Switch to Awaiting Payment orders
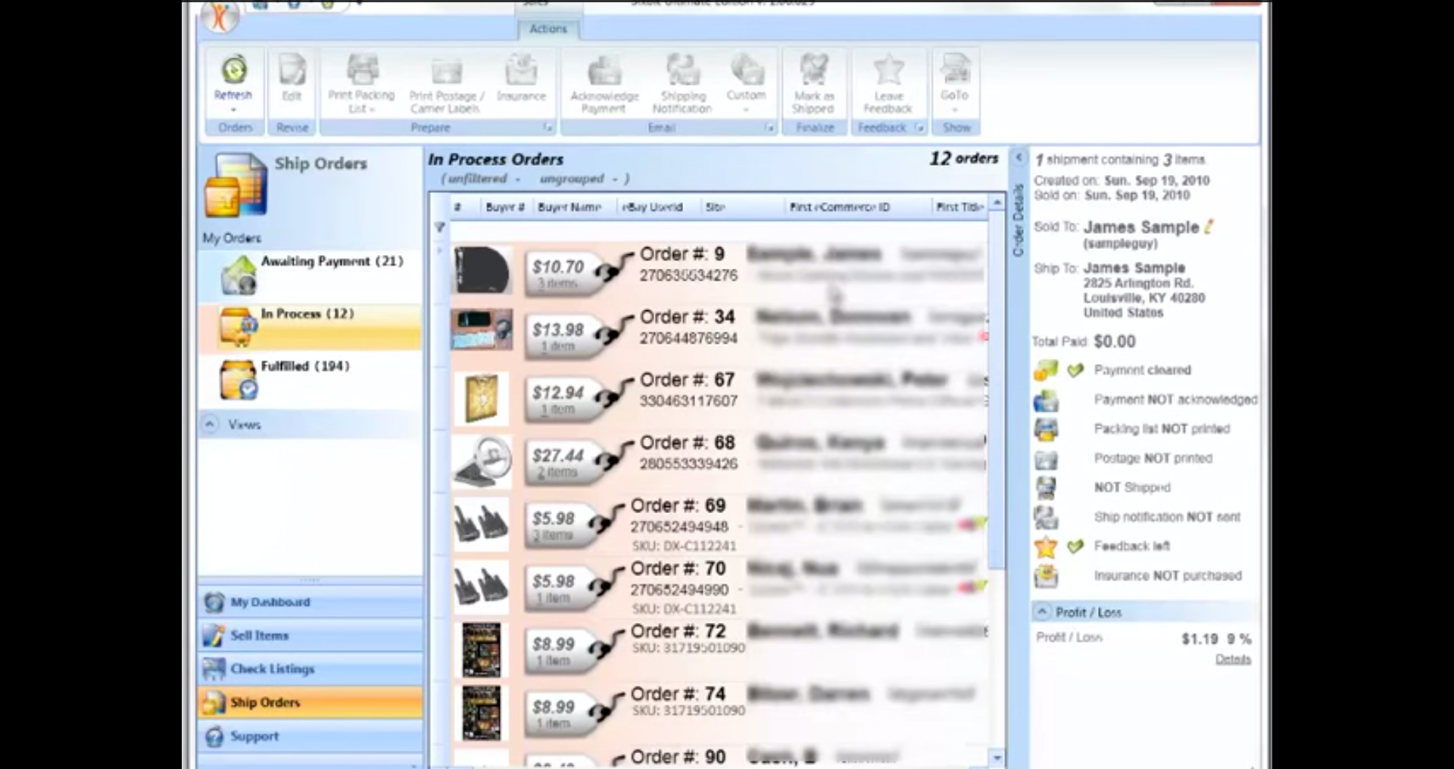 tap(318, 274)
